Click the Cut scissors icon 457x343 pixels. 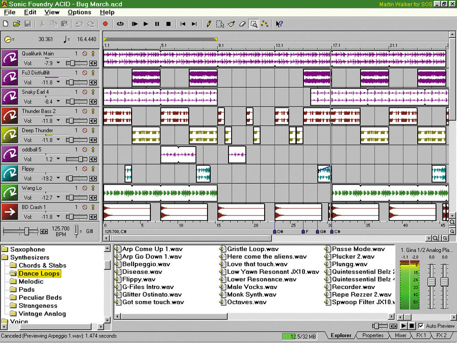point(42,24)
